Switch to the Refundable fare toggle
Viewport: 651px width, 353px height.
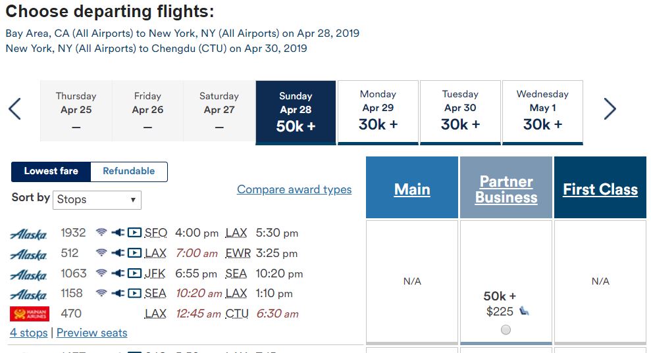(x=129, y=172)
